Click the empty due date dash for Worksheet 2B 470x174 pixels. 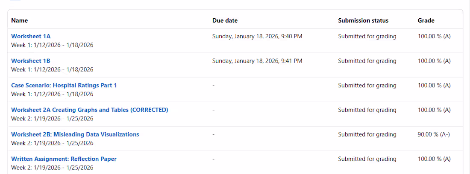point(213,134)
